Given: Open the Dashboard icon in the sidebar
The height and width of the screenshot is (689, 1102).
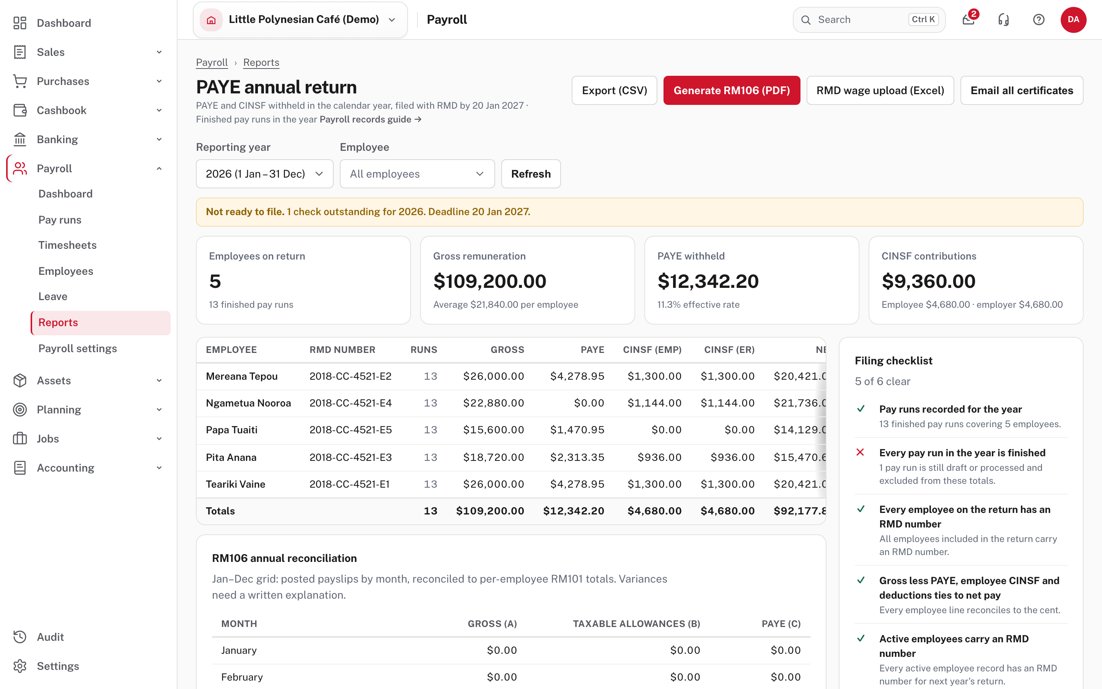Looking at the screenshot, I should [x=20, y=23].
